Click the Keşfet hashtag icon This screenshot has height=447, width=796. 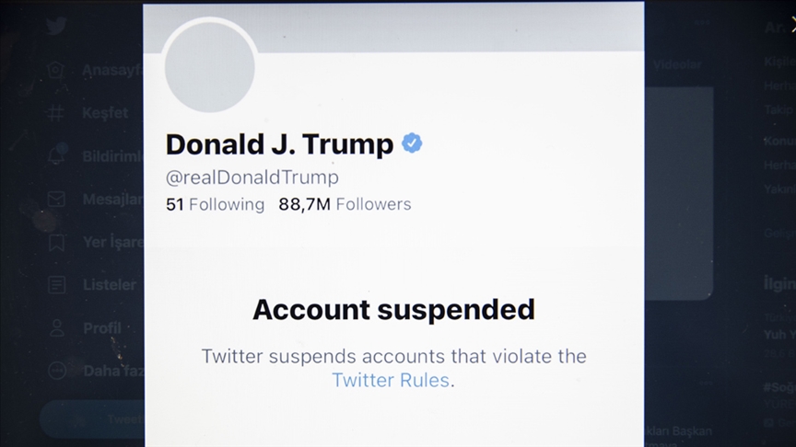coord(57,113)
